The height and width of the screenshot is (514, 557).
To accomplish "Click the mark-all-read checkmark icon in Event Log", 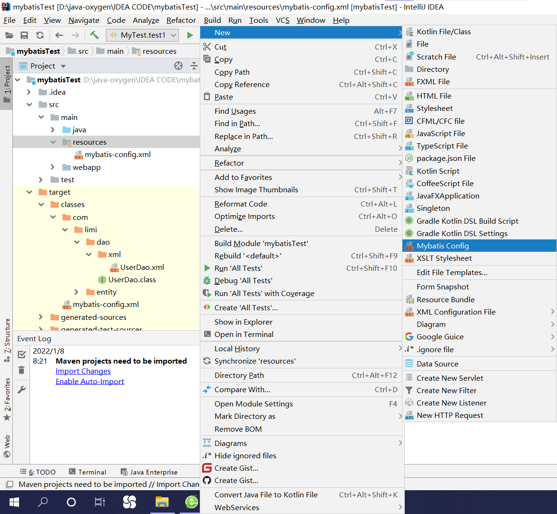I will click(x=21, y=355).
